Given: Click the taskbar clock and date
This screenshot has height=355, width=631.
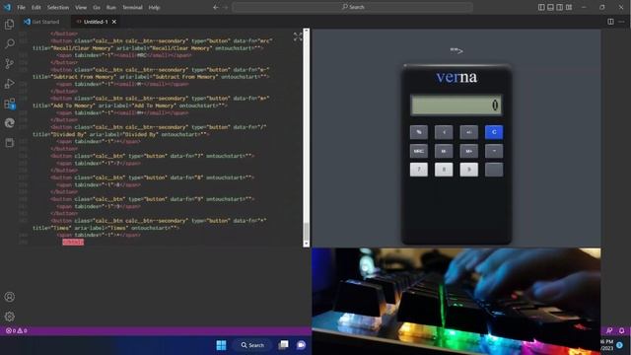Looking at the screenshot, I should point(607,345).
